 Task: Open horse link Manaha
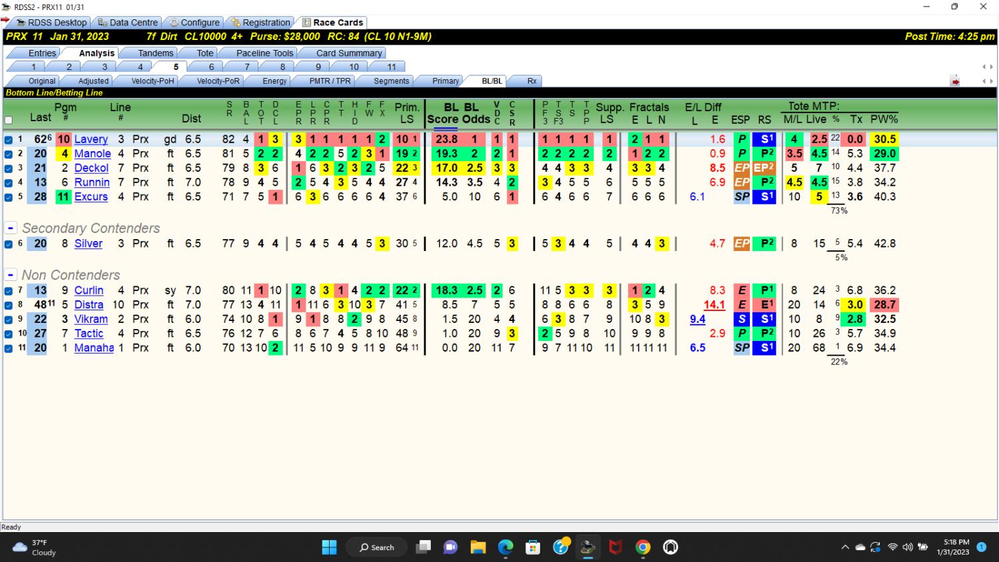tap(94, 348)
